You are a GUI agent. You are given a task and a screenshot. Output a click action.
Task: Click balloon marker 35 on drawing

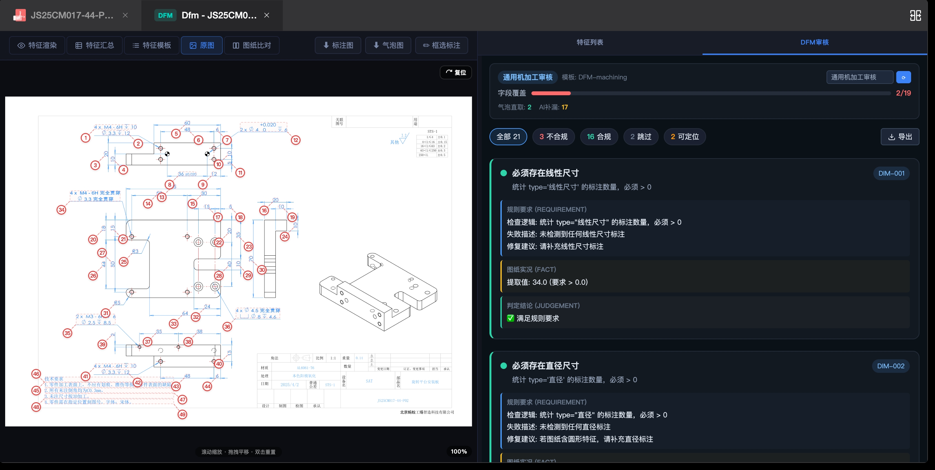pos(67,333)
